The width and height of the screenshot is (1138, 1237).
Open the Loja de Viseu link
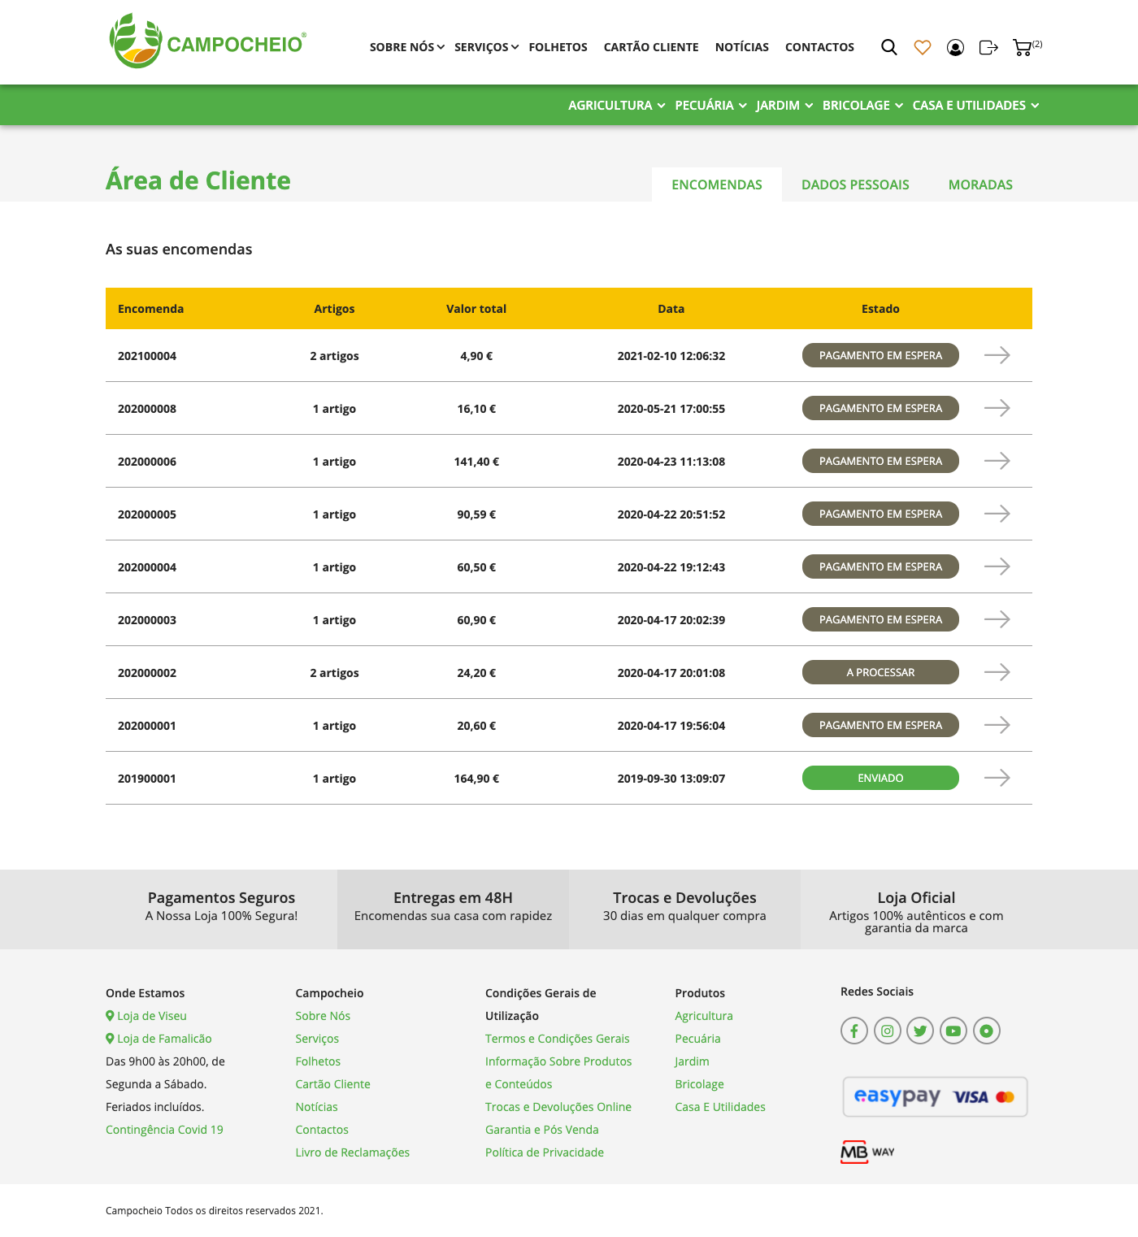(x=151, y=1015)
